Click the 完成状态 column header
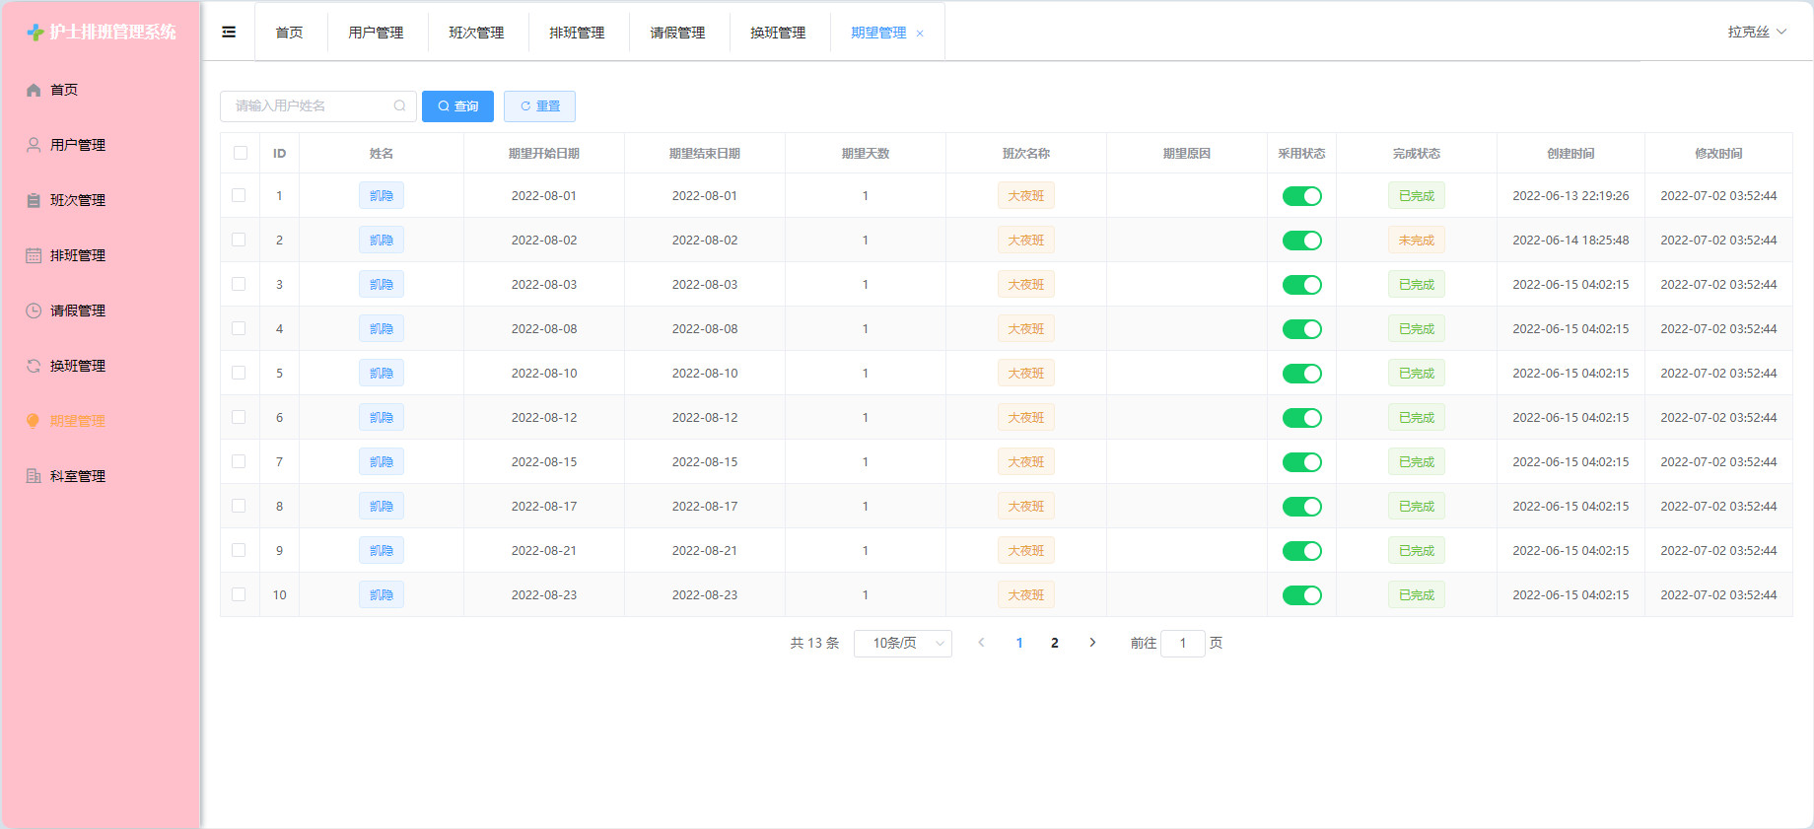 (1417, 153)
